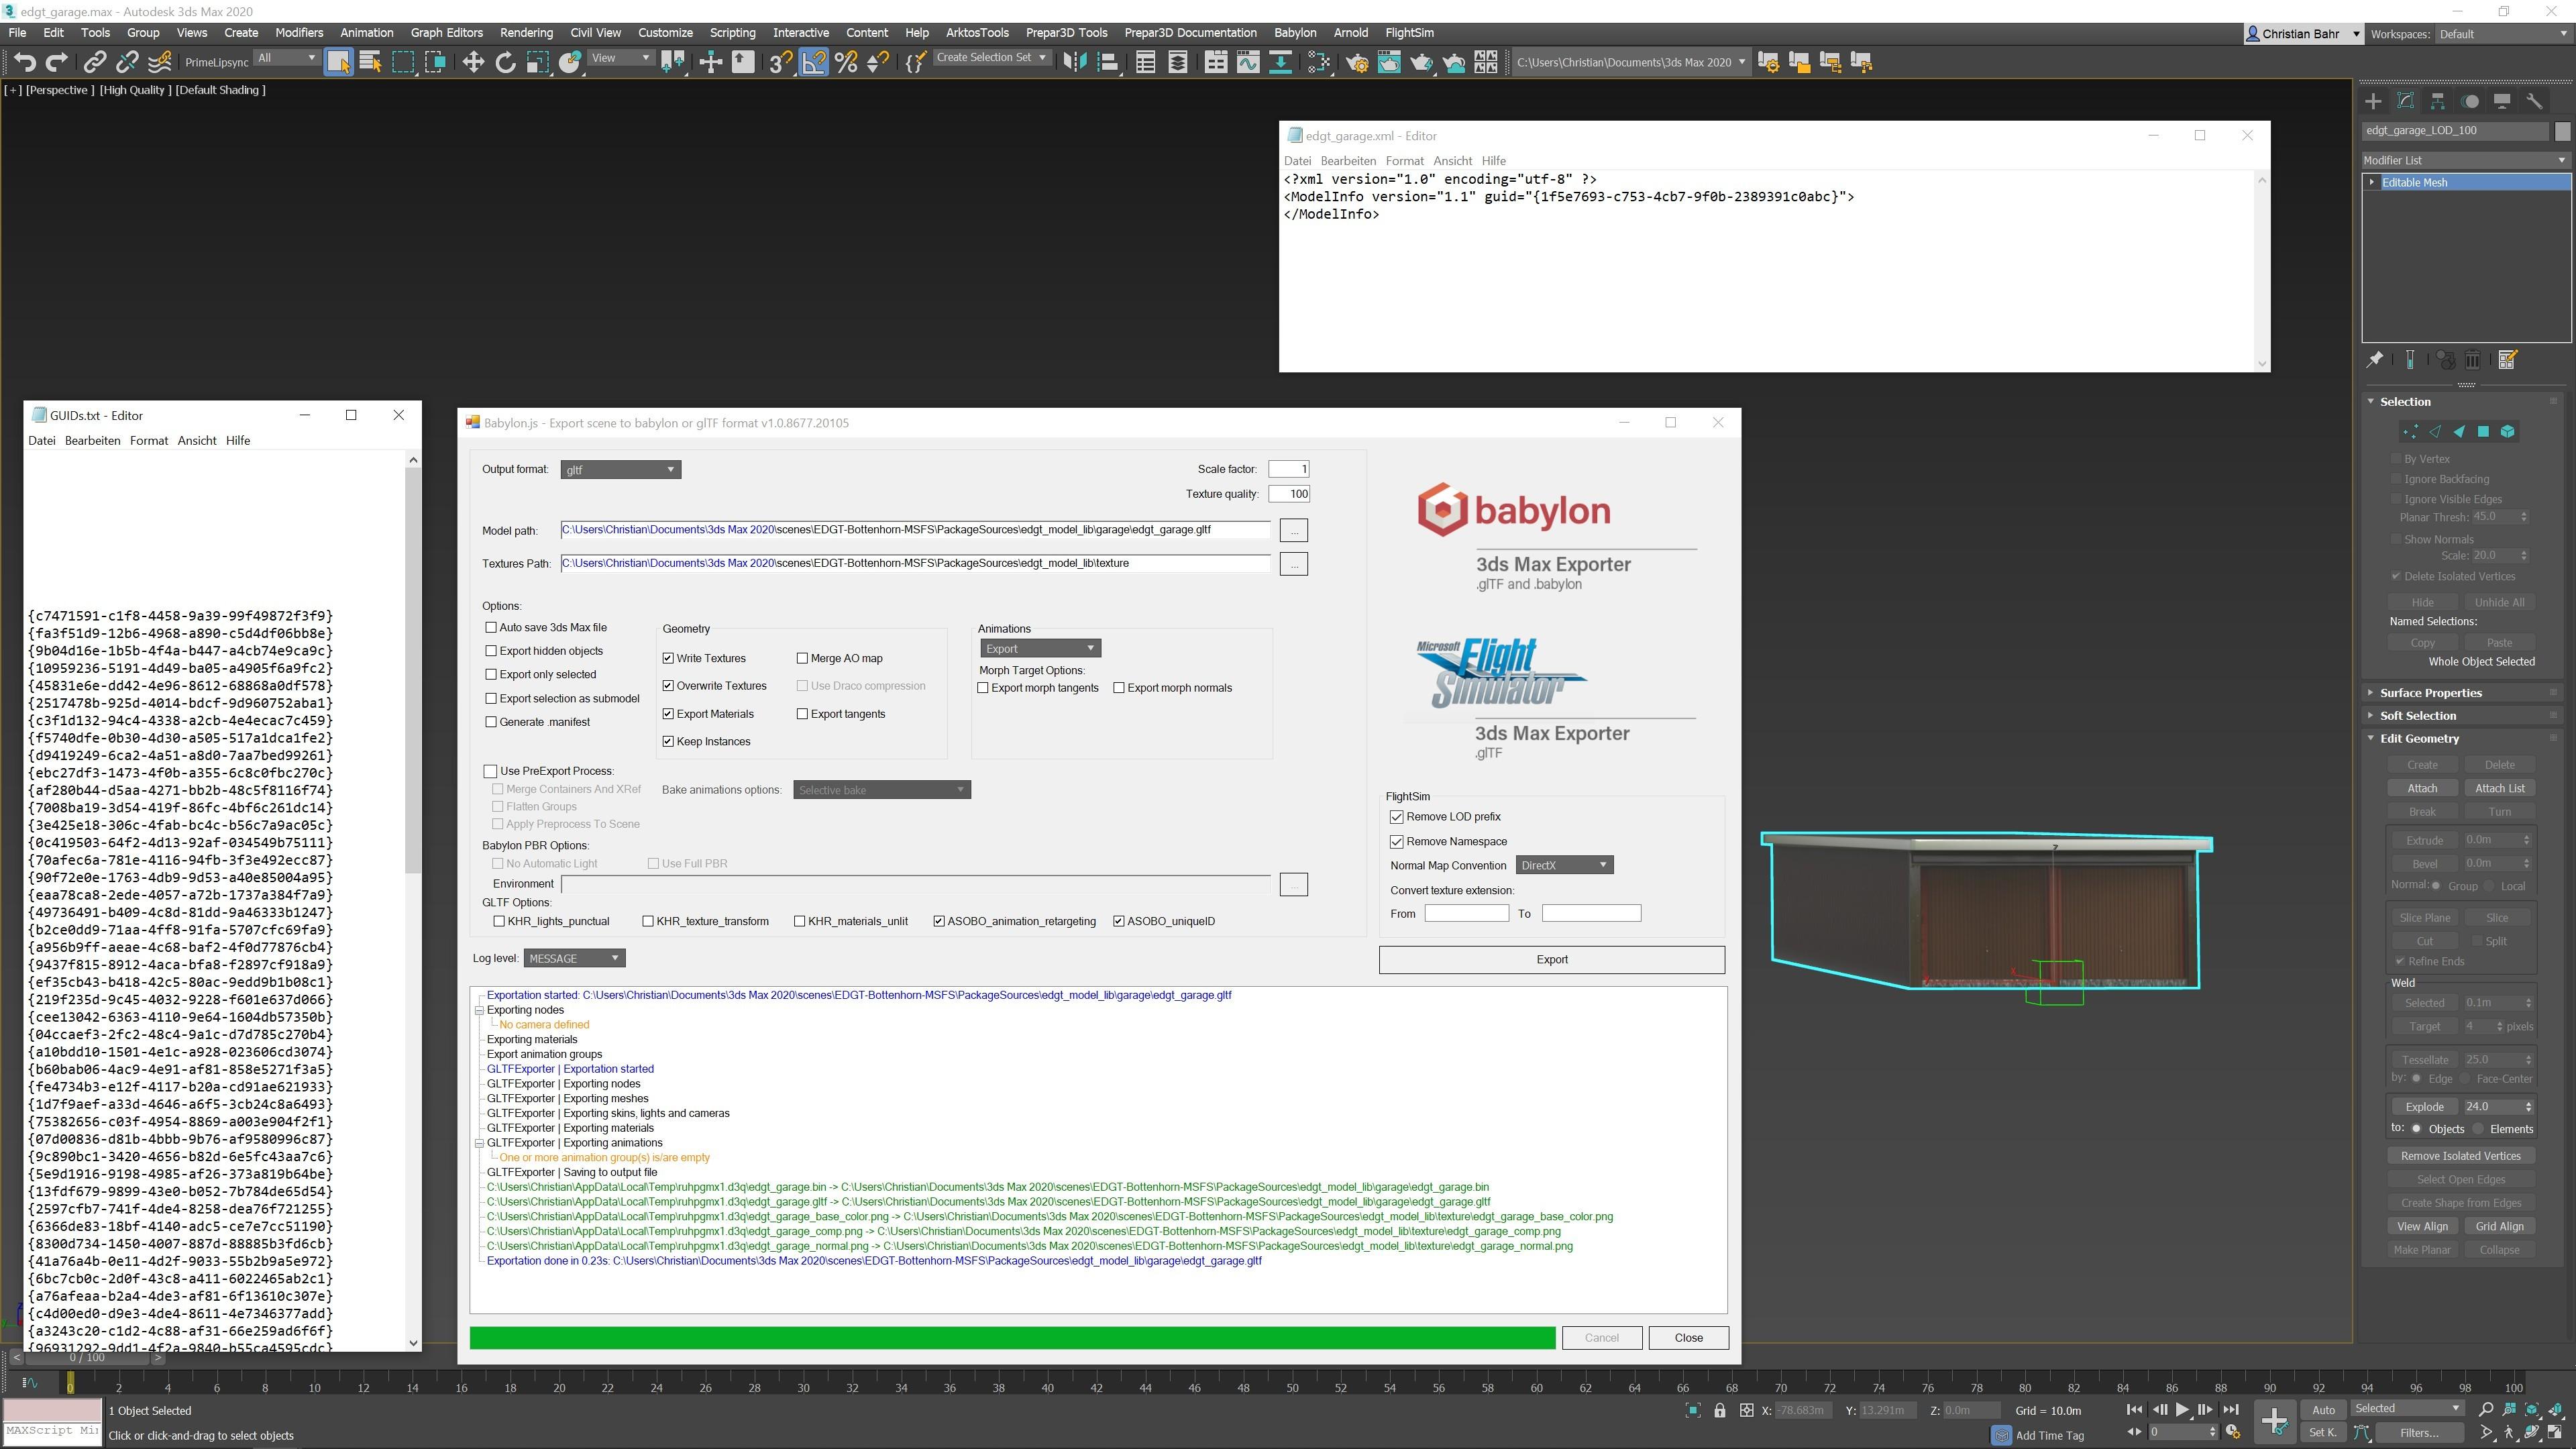The width and height of the screenshot is (2576, 1449).
Task: Activate the Select Object arrow tool
Action: (x=338, y=62)
